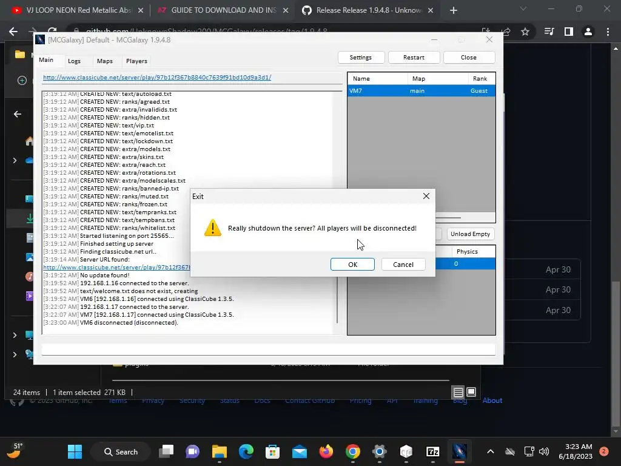Go back in Chrome browser

[x=13, y=32]
